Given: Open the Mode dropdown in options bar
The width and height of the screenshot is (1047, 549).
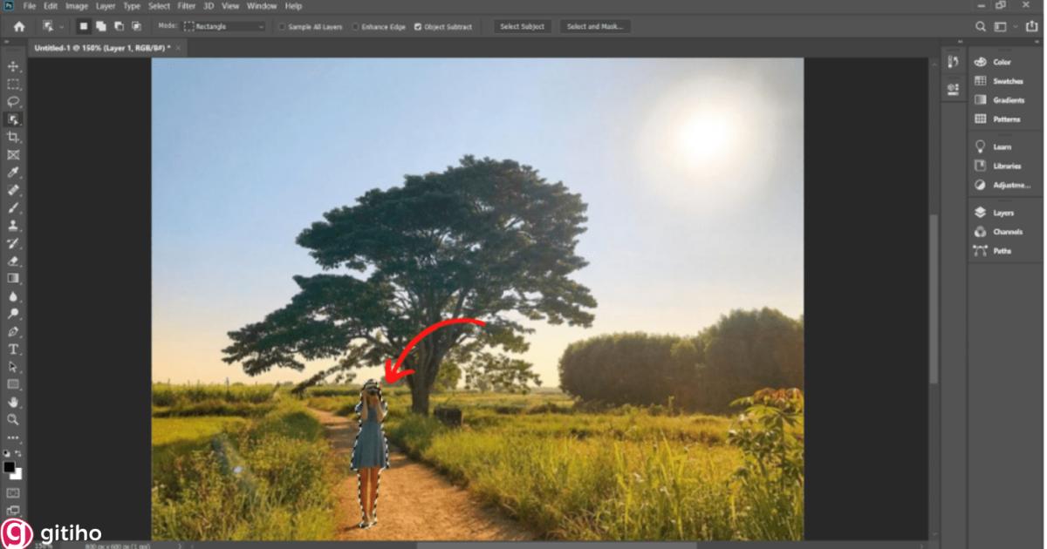Looking at the screenshot, I should 222,26.
